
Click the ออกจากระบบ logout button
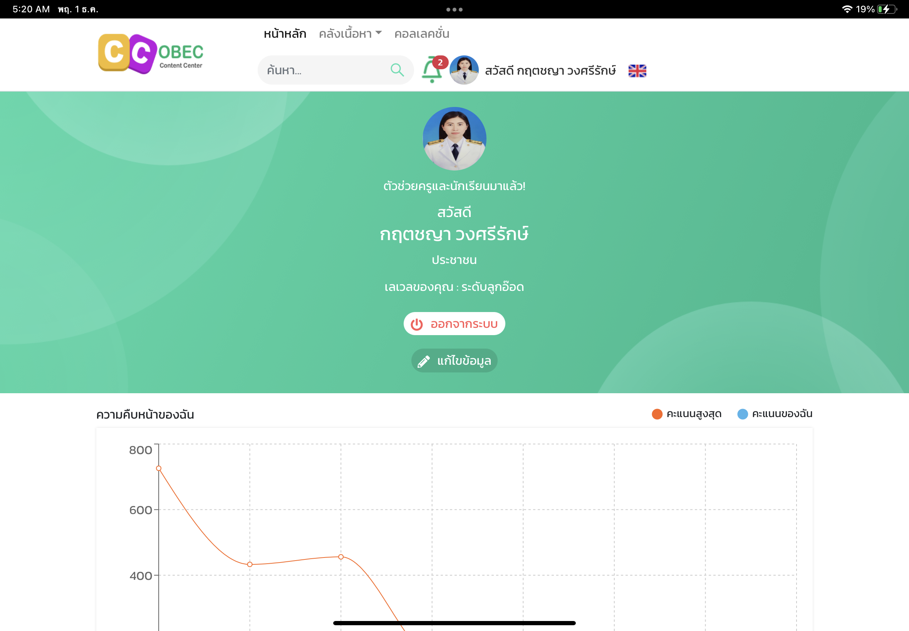click(454, 324)
